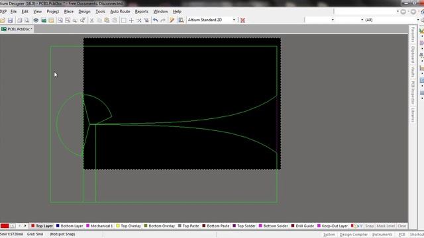Select the Bottom Overlay layer tab
This screenshot has height=238, width=424.
click(x=159, y=226)
